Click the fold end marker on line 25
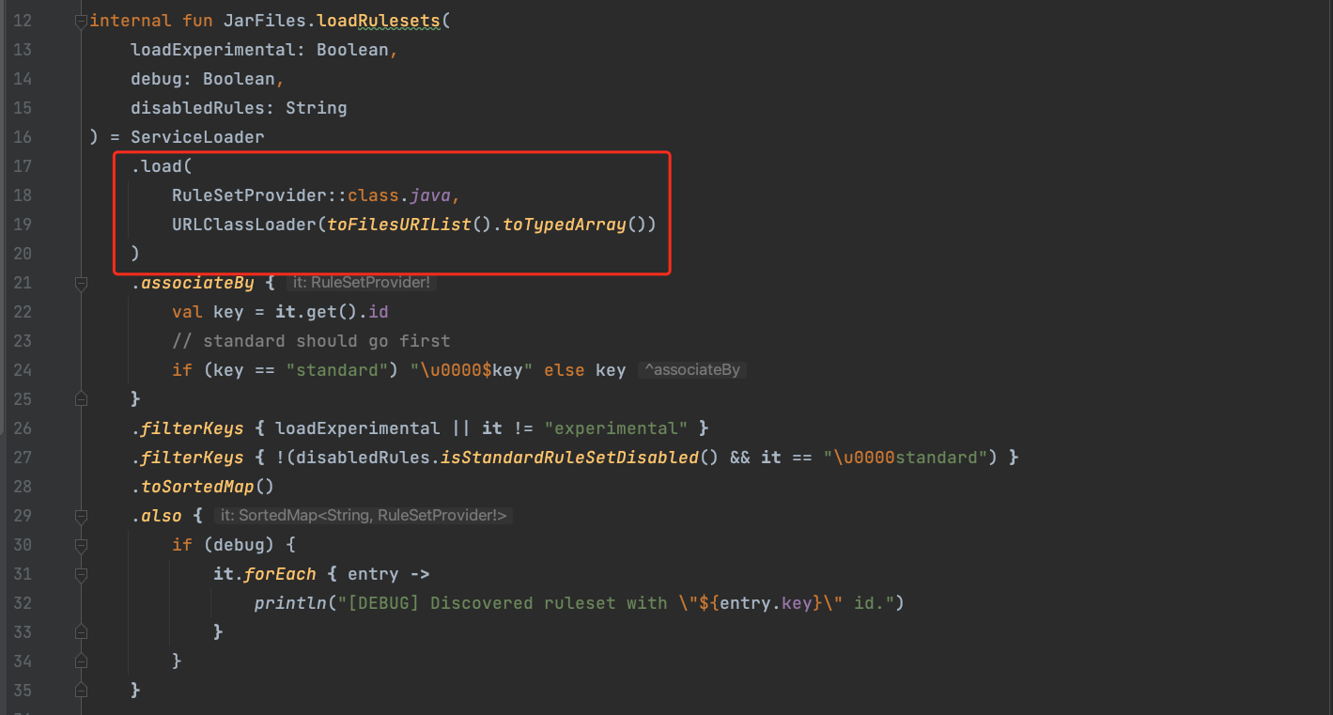 click(81, 399)
